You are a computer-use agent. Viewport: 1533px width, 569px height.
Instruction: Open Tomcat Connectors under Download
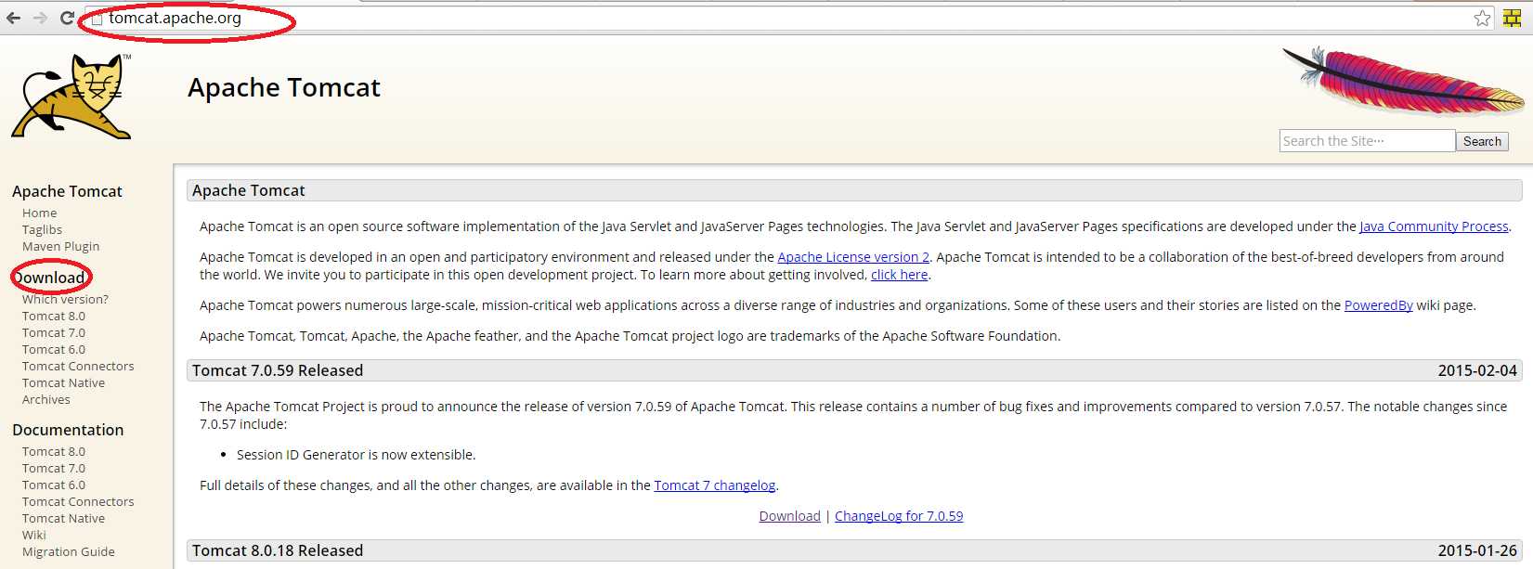point(78,367)
